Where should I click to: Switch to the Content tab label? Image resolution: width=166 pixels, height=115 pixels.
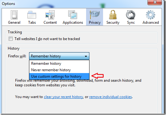(x=50, y=23)
